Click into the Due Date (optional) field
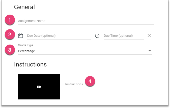Image resolution: width=170 pixels, height=108 pixels. click(x=58, y=36)
